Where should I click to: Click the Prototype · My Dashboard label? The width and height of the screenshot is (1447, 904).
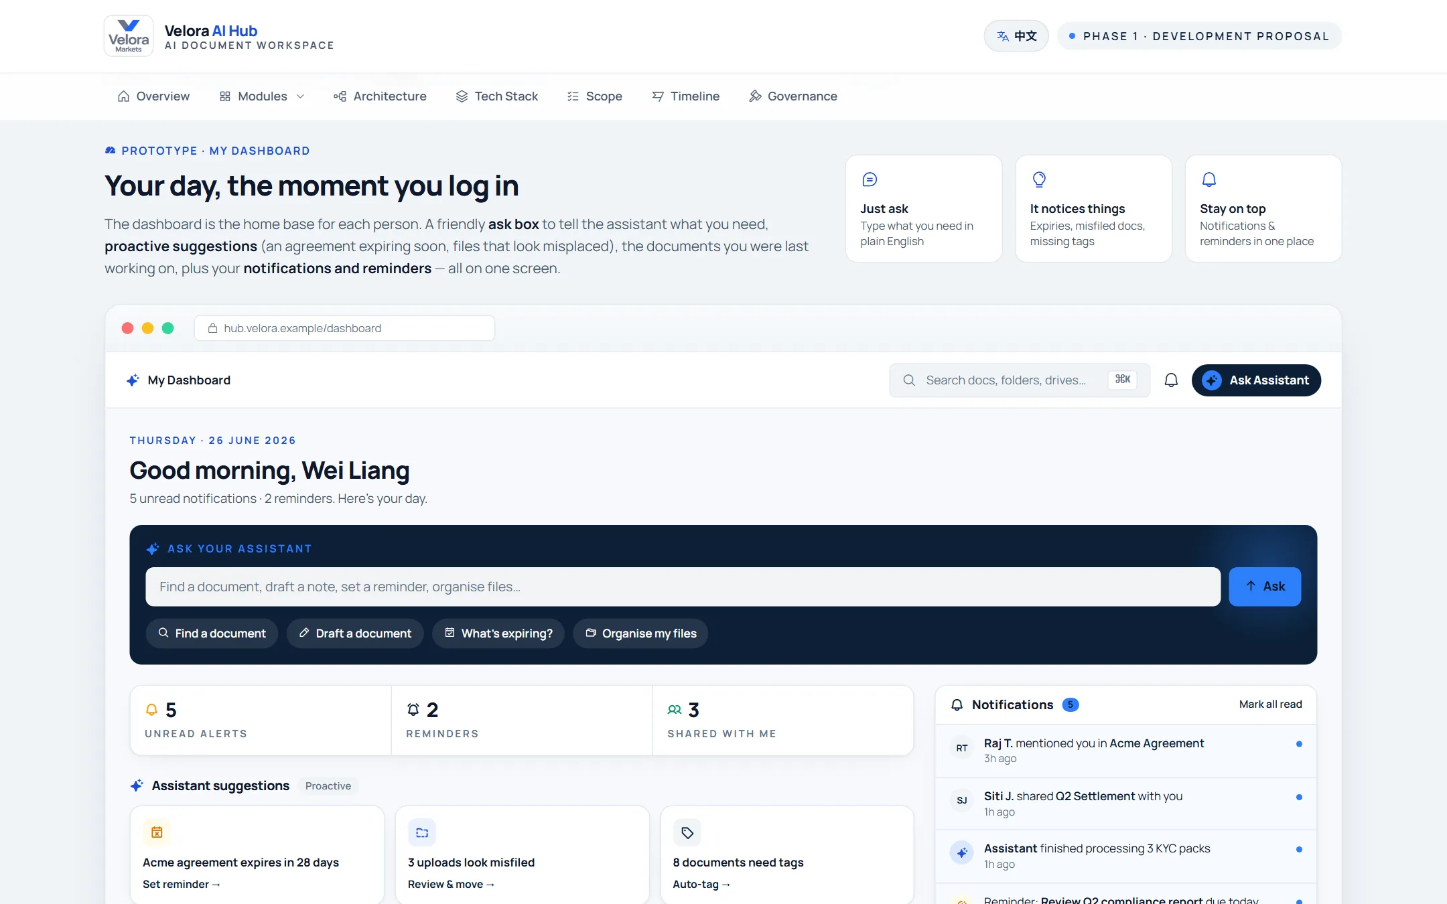click(208, 151)
